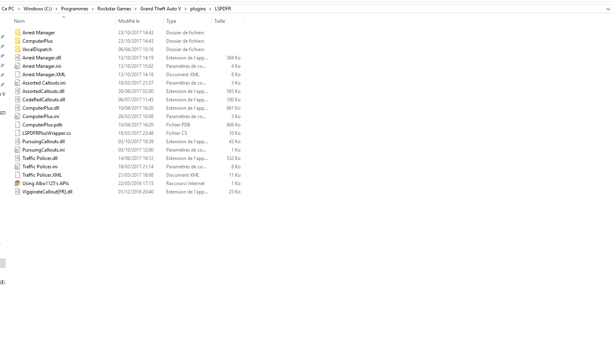The image size is (611, 343).
Task: Expand the chevron after Rockstar Games breadcrumb
Action: [x=135, y=9]
